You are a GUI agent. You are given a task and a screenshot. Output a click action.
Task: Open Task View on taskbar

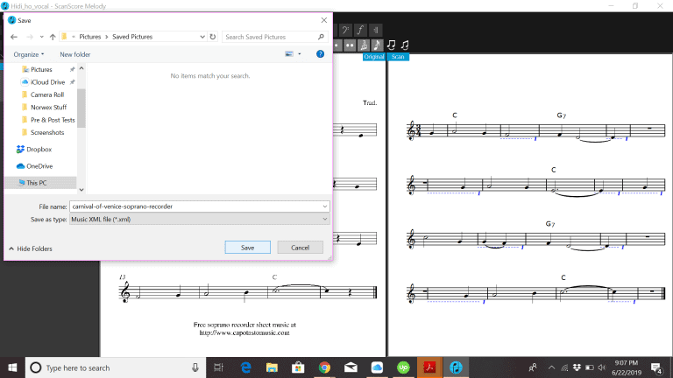(219, 367)
